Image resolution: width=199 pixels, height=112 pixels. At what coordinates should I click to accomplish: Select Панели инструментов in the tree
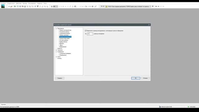pos(65,30)
